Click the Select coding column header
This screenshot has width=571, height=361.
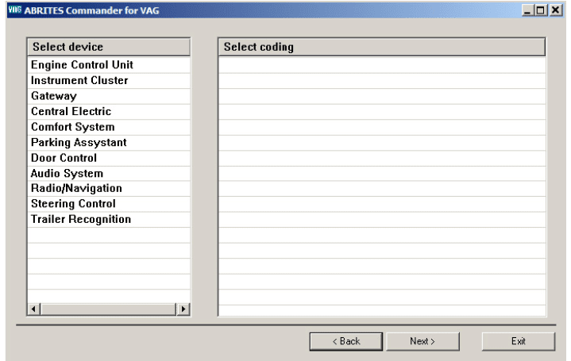[x=381, y=47]
